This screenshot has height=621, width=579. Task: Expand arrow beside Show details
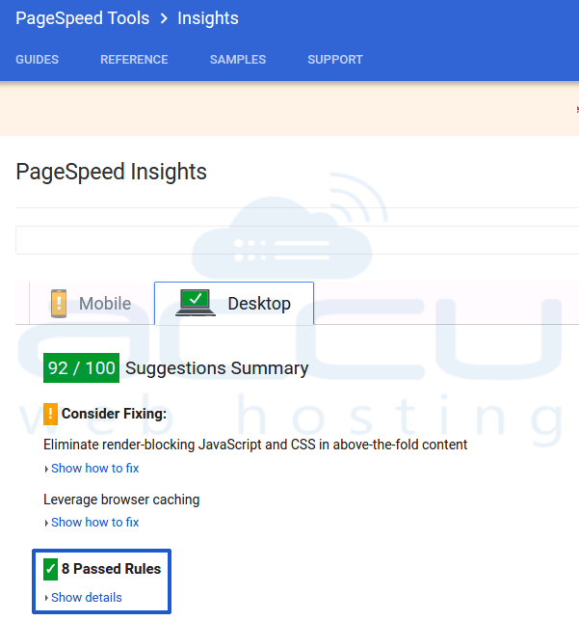click(x=46, y=598)
